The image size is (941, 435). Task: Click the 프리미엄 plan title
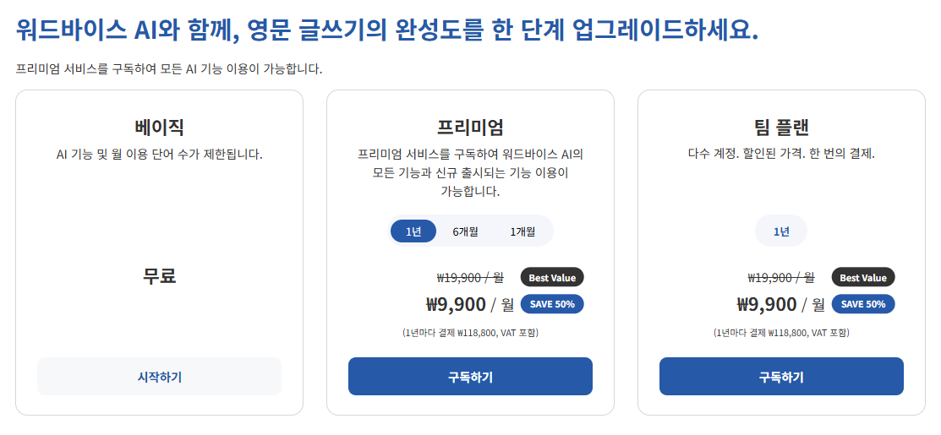[470, 128]
